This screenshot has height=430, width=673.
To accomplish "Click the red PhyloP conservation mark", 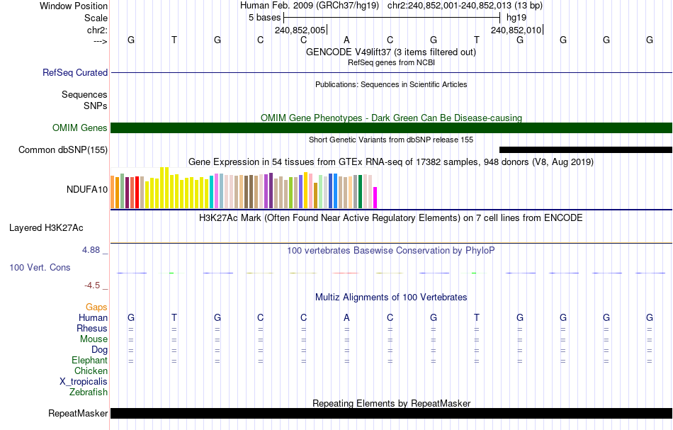I will point(346,273).
